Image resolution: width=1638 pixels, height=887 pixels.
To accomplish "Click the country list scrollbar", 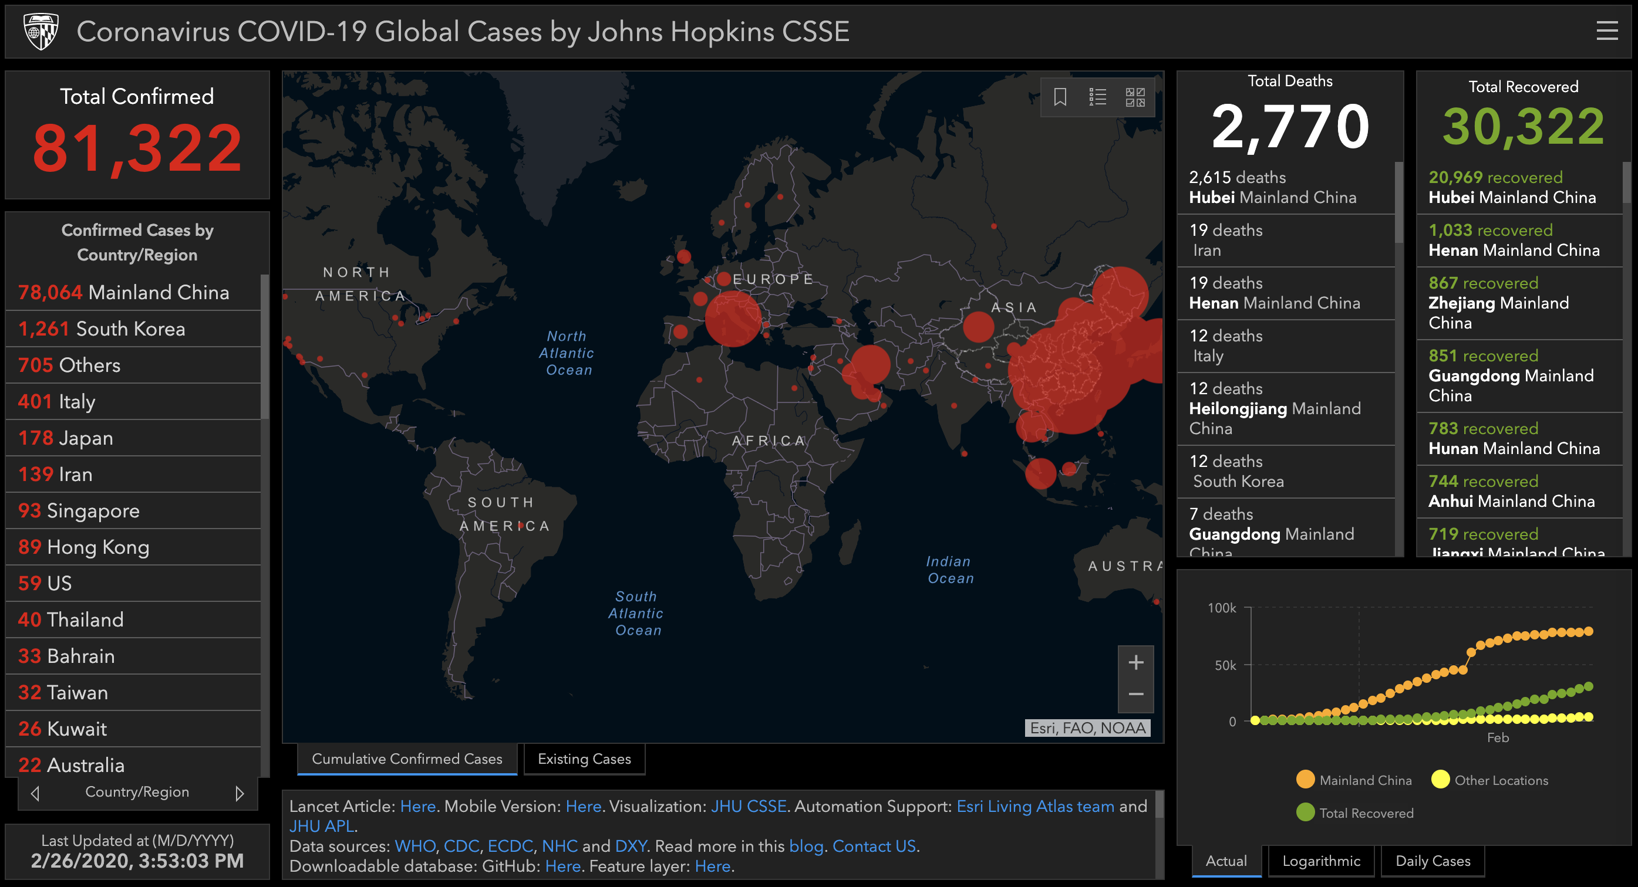I will pyautogui.click(x=265, y=346).
